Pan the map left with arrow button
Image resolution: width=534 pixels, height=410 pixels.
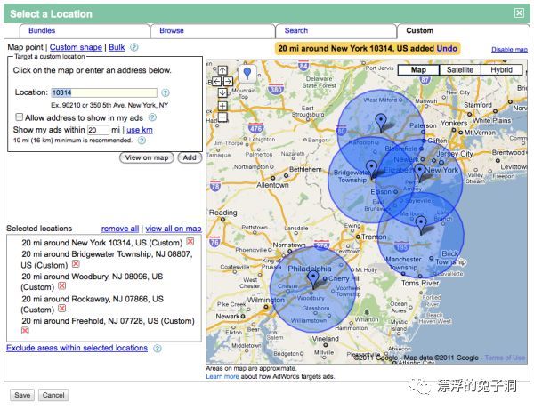pyautogui.click(x=217, y=81)
